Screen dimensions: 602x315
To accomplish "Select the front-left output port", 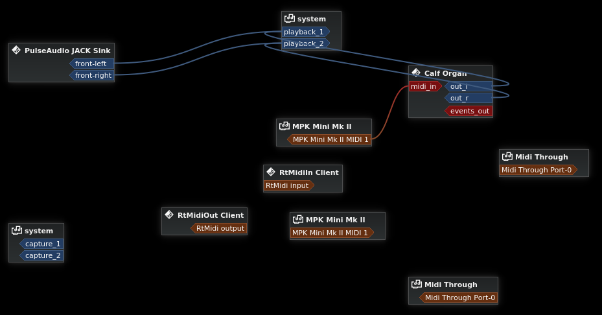I will pyautogui.click(x=92, y=64).
